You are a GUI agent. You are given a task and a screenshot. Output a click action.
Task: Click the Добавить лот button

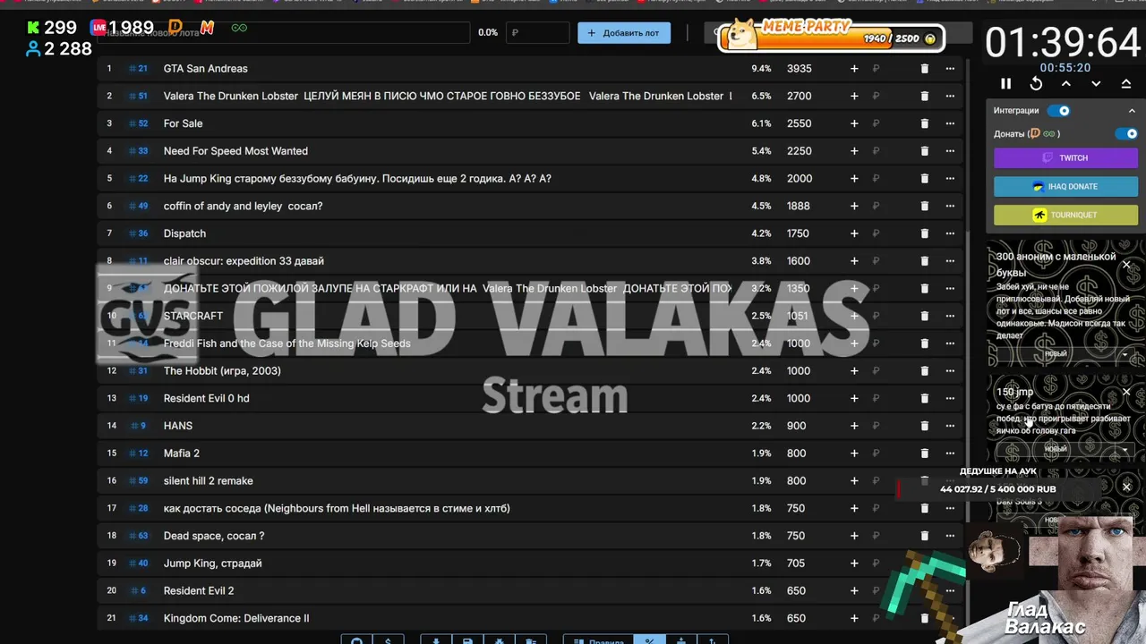click(624, 33)
